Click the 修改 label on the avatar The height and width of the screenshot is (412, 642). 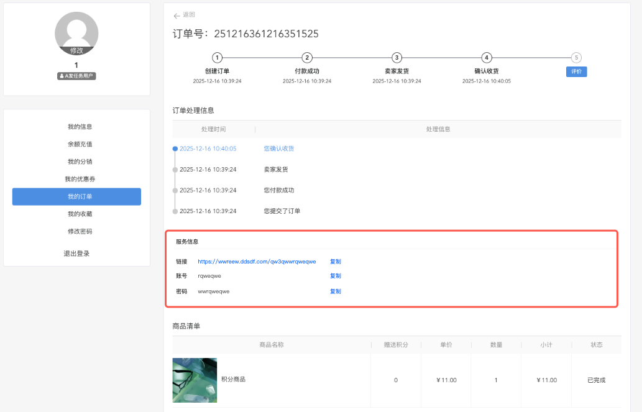click(x=76, y=50)
